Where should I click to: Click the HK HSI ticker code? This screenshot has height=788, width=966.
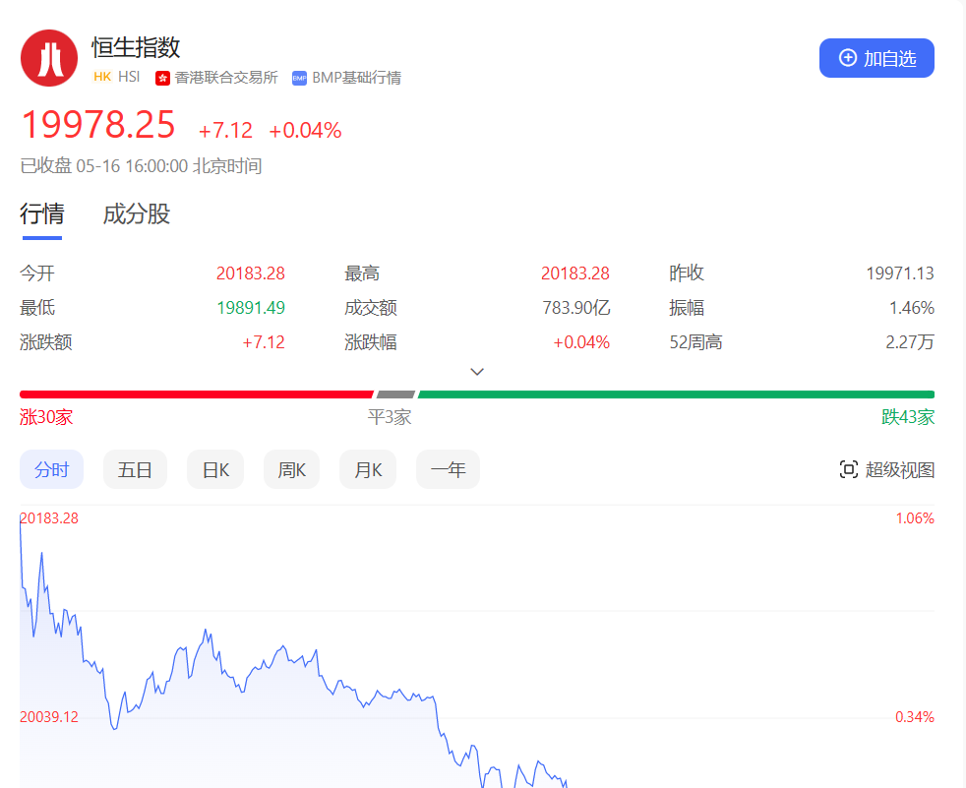point(116,77)
